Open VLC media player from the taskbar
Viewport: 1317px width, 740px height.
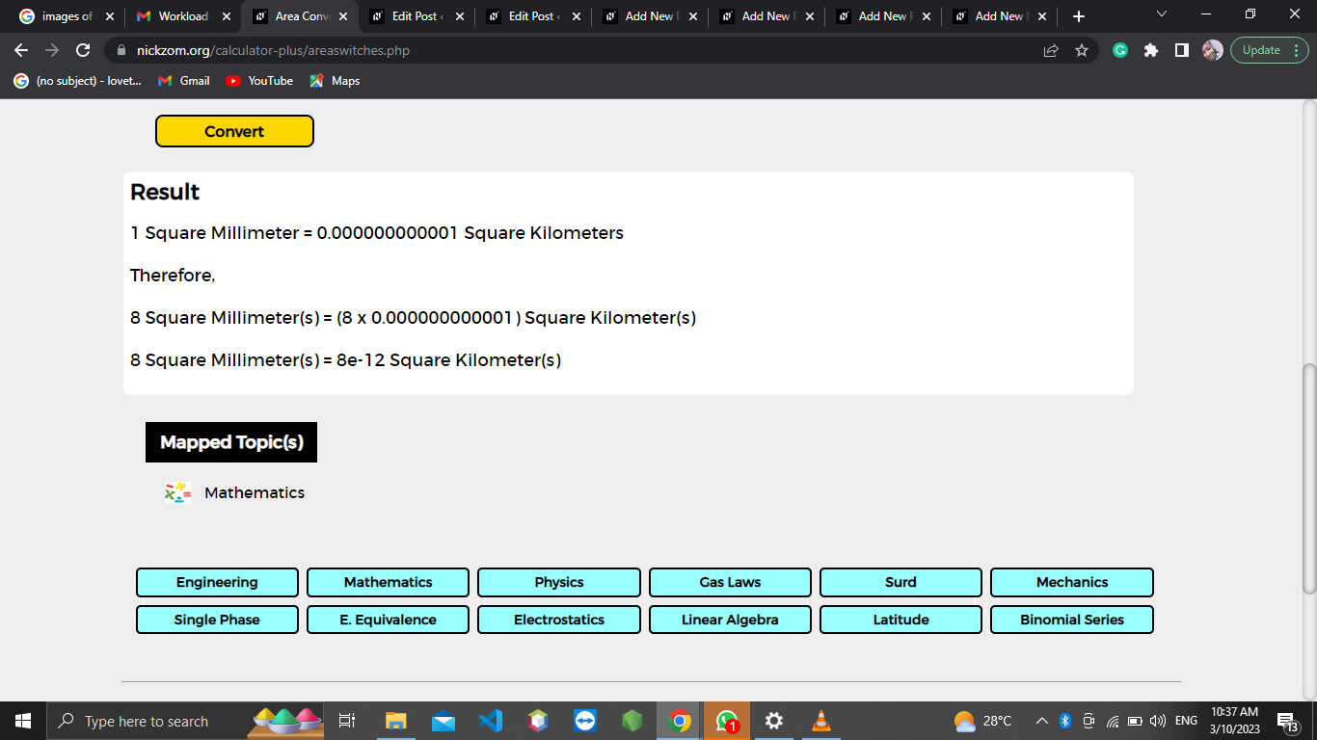click(x=821, y=721)
